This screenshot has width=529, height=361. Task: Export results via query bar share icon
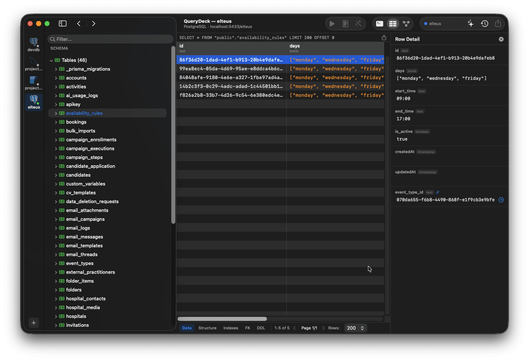pyautogui.click(x=384, y=38)
